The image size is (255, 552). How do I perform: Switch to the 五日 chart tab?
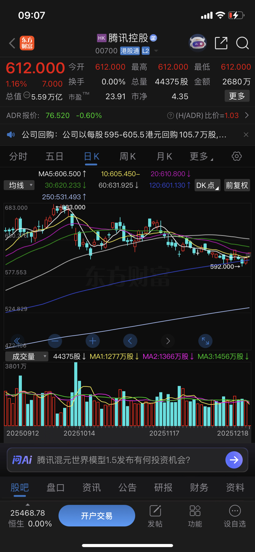coord(55,156)
